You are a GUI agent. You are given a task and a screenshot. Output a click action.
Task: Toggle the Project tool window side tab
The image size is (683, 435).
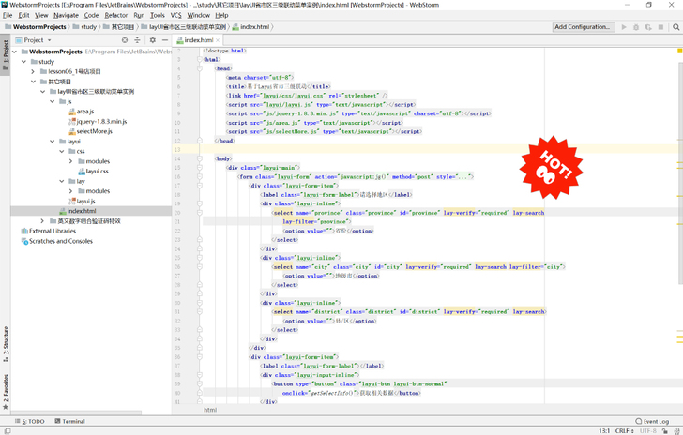pos(5,52)
